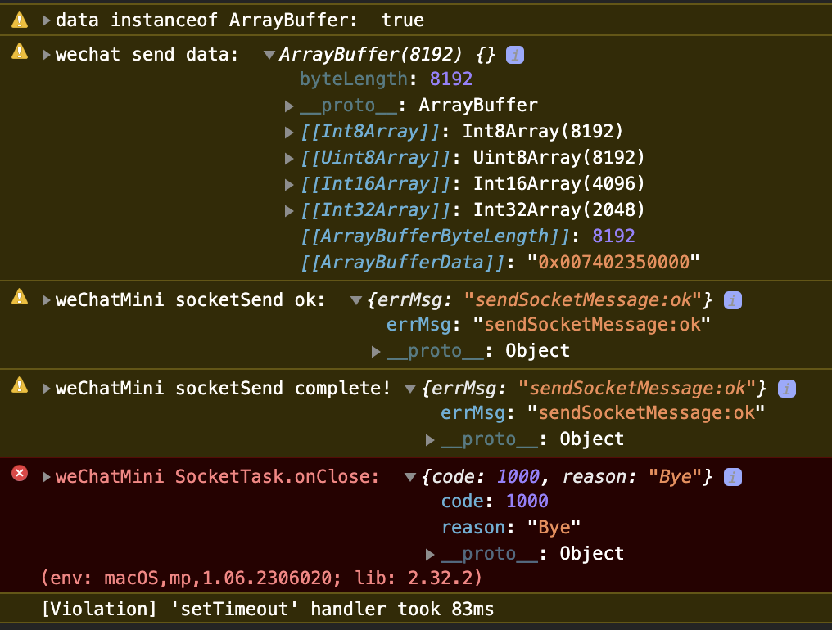Image resolution: width=832 pixels, height=630 pixels.
Task: Select the [[ArrayBufferByteLength]] value 8192
Action: pos(613,236)
